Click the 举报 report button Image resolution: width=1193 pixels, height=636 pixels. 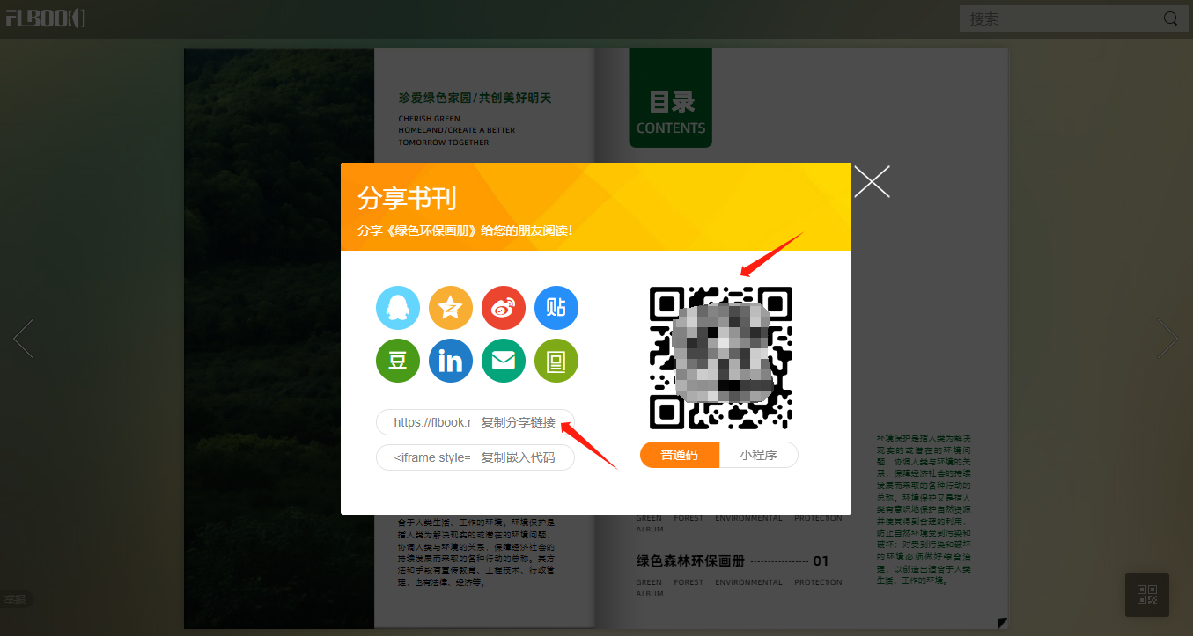(x=15, y=600)
